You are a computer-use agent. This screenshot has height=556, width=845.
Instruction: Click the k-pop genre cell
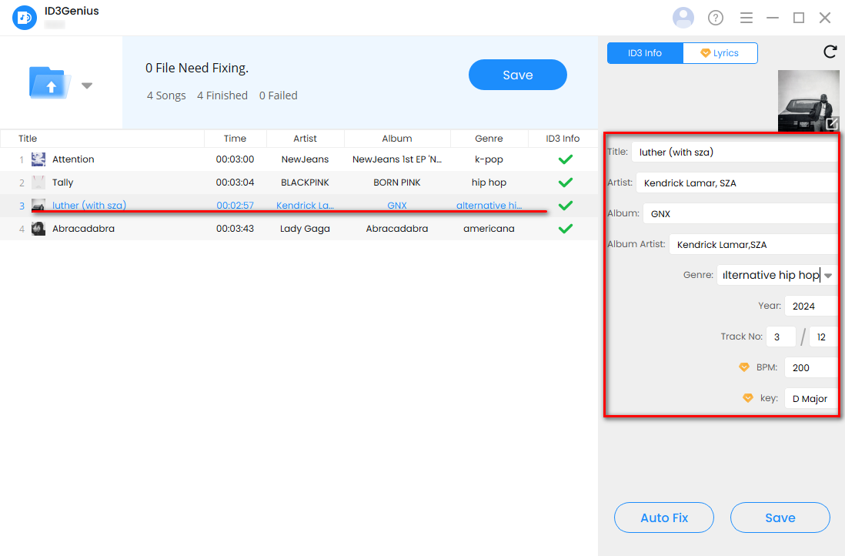click(489, 159)
